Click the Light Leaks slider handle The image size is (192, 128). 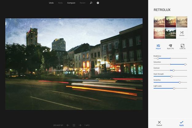pyautogui.click(x=174, y=88)
